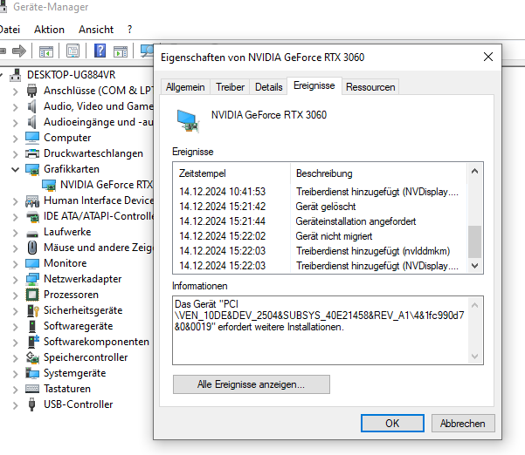Viewport: 525px width, 455px height.
Task: Click the Anschlüsse (COM & LPT) plug icon
Action: tap(31, 91)
